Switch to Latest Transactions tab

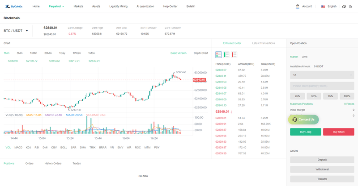(264, 43)
